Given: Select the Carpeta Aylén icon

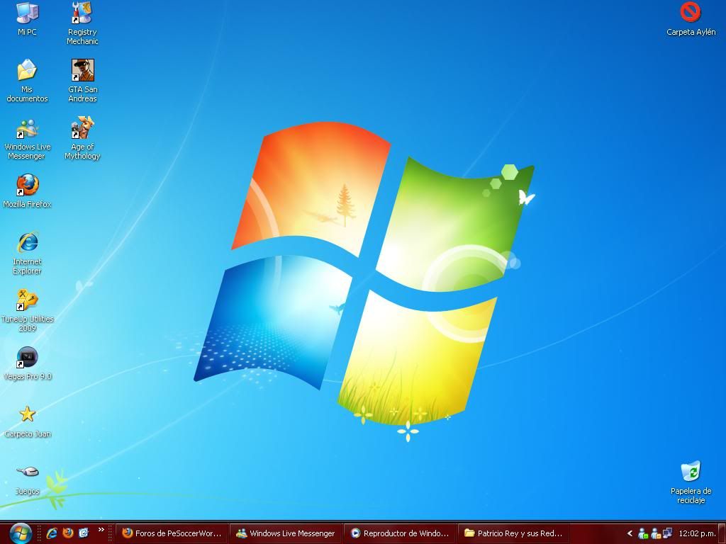Looking at the screenshot, I should click(x=691, y=19).
